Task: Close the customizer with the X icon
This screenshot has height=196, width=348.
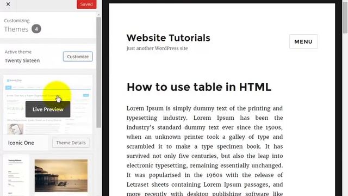Action: click(8, 4)
